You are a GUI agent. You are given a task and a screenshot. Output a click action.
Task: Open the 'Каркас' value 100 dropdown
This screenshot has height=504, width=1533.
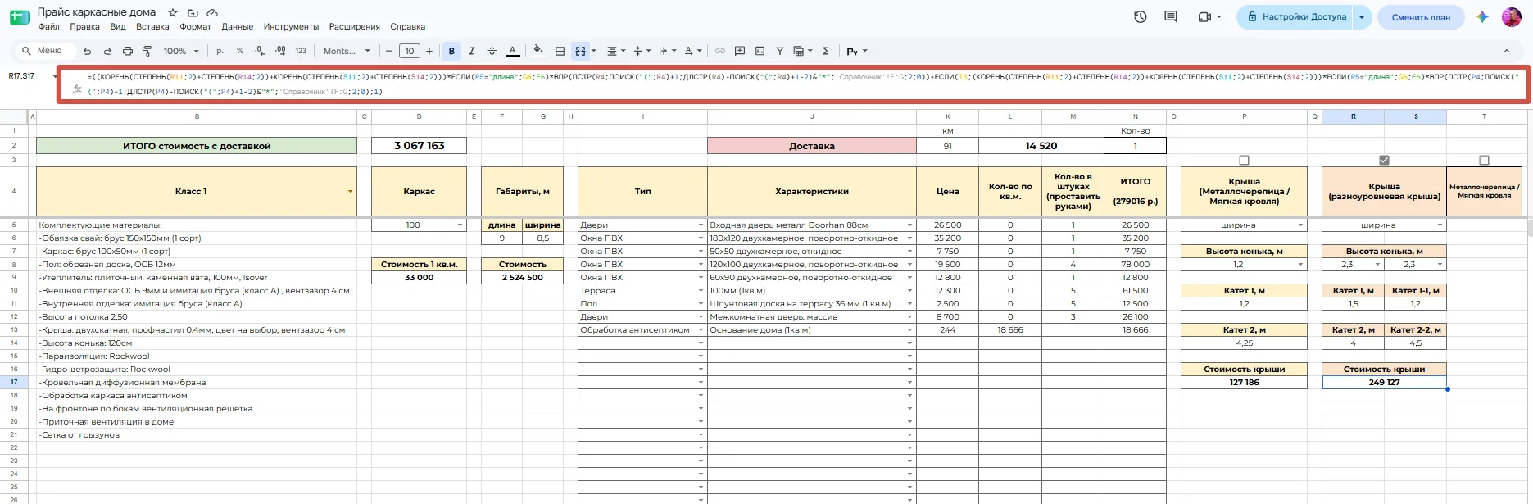(x=460, y=225)
